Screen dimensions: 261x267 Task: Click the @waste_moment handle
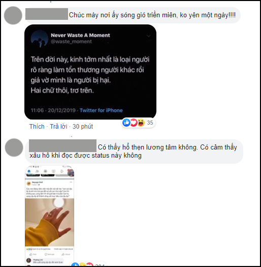(71, 42)
